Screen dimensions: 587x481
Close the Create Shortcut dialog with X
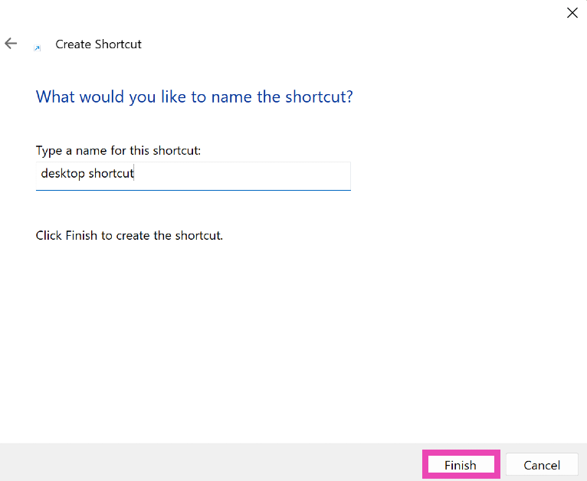572,12
